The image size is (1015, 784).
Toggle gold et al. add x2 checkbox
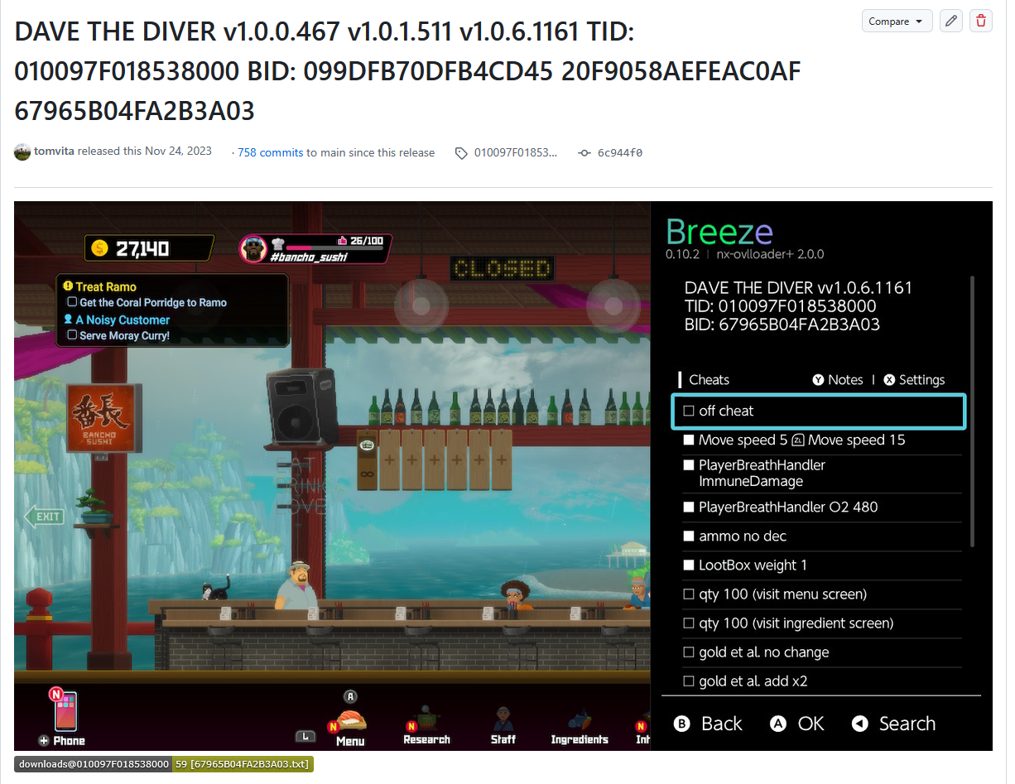pos(688,681)
